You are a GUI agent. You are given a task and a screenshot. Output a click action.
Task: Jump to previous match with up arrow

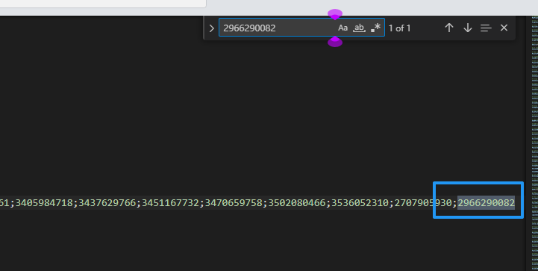pyautogui.click(x=449, y=28)
